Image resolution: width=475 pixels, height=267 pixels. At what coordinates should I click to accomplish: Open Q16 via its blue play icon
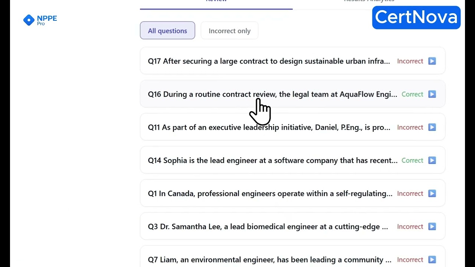[x=432, y=94]
